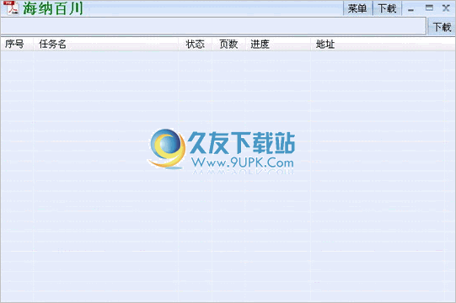The height and width of the screenshot is (303, 456).
Task: Click the 状态 column header
Action: 196,44
